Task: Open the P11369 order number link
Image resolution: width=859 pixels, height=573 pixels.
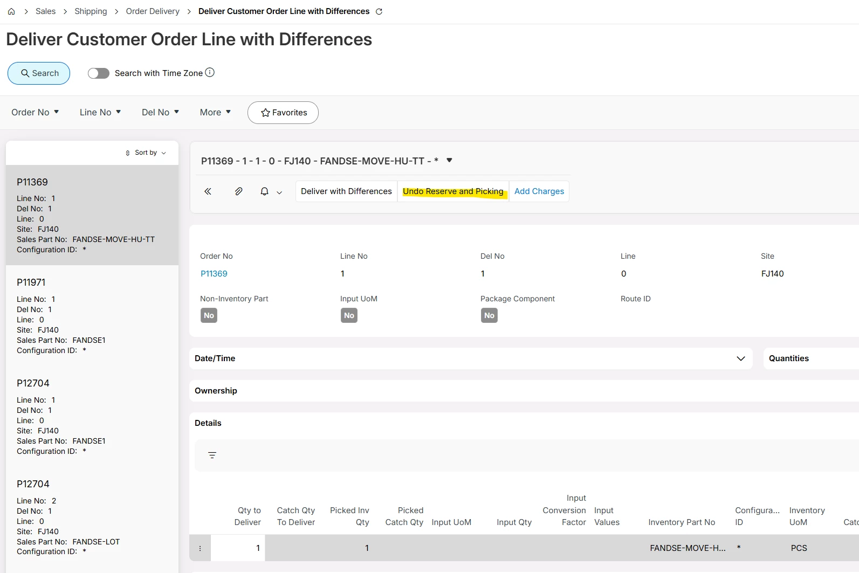Action: [214, 274]
